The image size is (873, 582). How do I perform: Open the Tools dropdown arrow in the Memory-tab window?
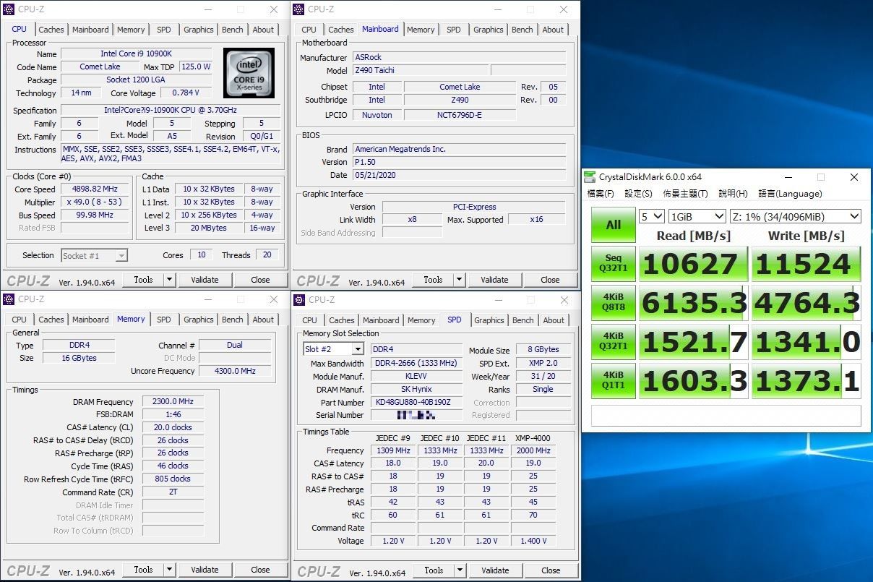[x=169, y=570]
